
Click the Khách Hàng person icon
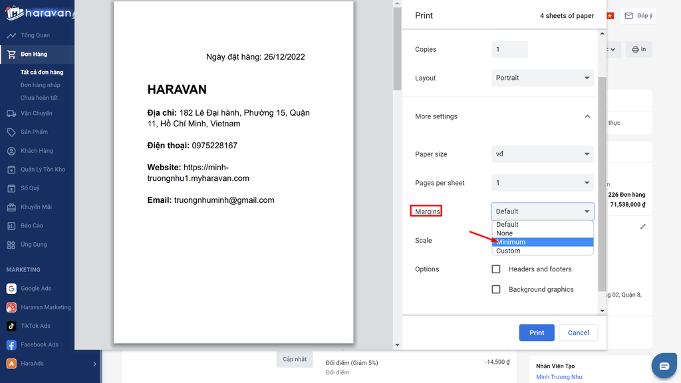click(11, 151)
